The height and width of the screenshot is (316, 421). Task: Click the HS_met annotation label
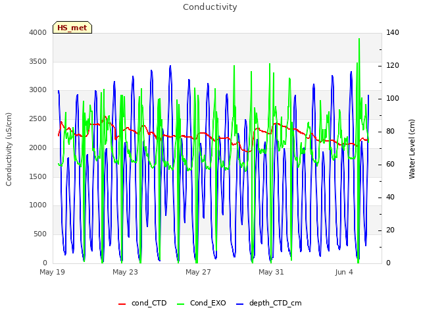coord(72,28)
